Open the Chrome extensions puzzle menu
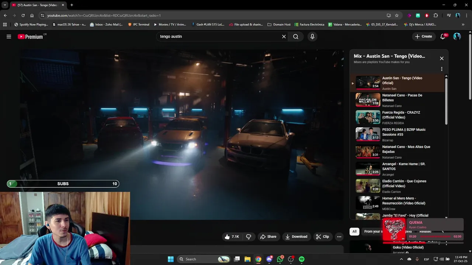Image resolution: width=472 pixels, height=265 pixels. point(436,15)
